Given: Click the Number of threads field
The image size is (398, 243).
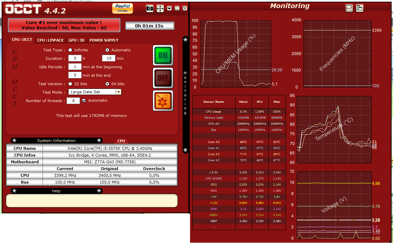Looking at the screenshot, I should 73,101.
